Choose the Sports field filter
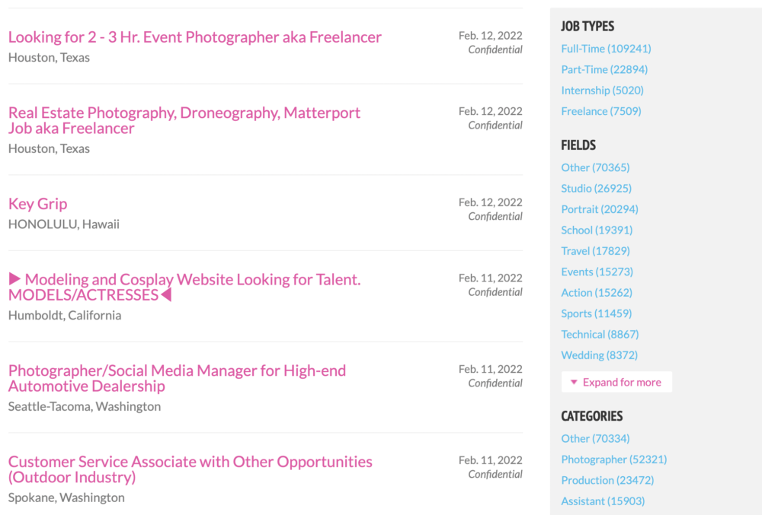The image size is (762, 515). (x=596, y=313)
